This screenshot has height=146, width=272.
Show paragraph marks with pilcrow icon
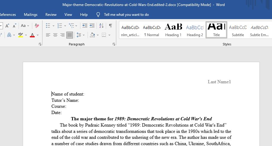click(110, 26)
